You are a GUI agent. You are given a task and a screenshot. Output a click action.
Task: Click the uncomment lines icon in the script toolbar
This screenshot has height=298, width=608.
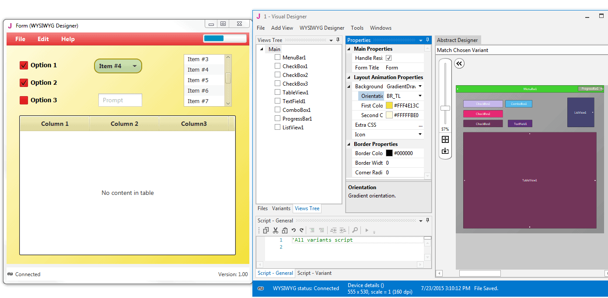pos(321,230)
